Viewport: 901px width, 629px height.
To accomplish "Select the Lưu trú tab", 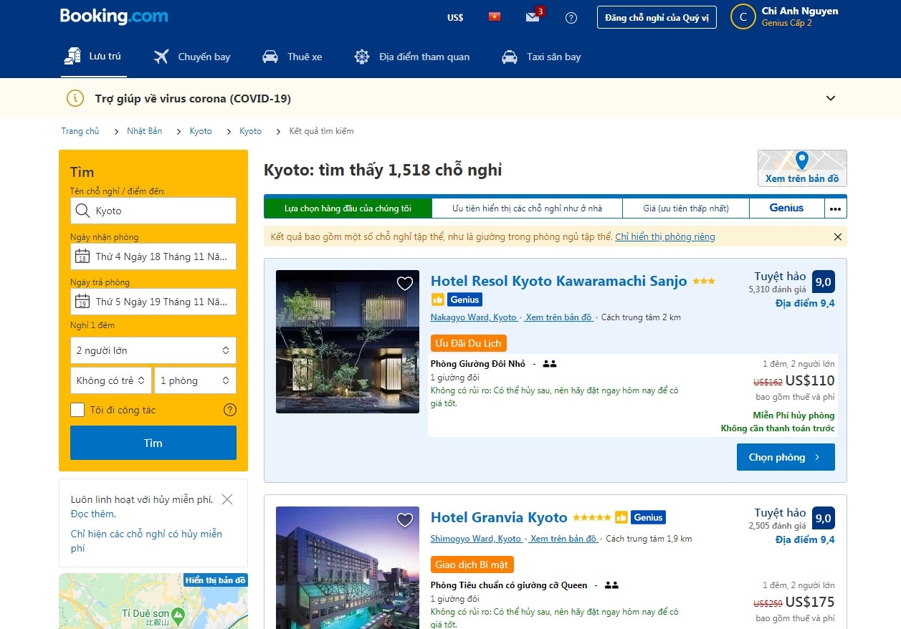I will 94,56.
